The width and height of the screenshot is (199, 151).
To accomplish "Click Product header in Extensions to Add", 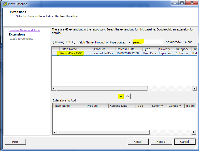I will [97, 106].
